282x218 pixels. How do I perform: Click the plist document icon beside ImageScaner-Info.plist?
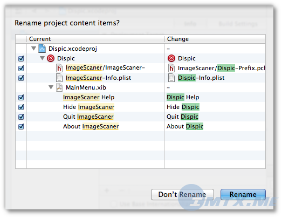coord(59,78)
